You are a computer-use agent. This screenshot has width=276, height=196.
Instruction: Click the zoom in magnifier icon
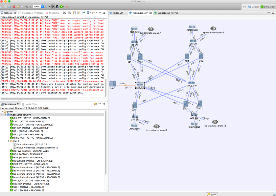[26, 7]
